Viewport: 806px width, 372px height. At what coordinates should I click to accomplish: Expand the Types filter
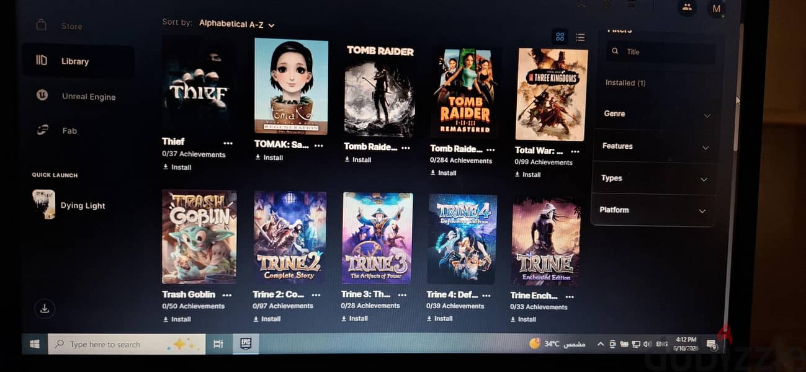(653, 179)
